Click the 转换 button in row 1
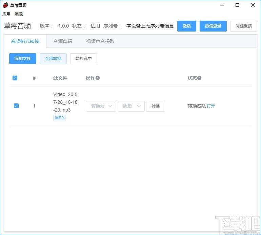This screenshot has height=235, width=261. pos(156,106)
